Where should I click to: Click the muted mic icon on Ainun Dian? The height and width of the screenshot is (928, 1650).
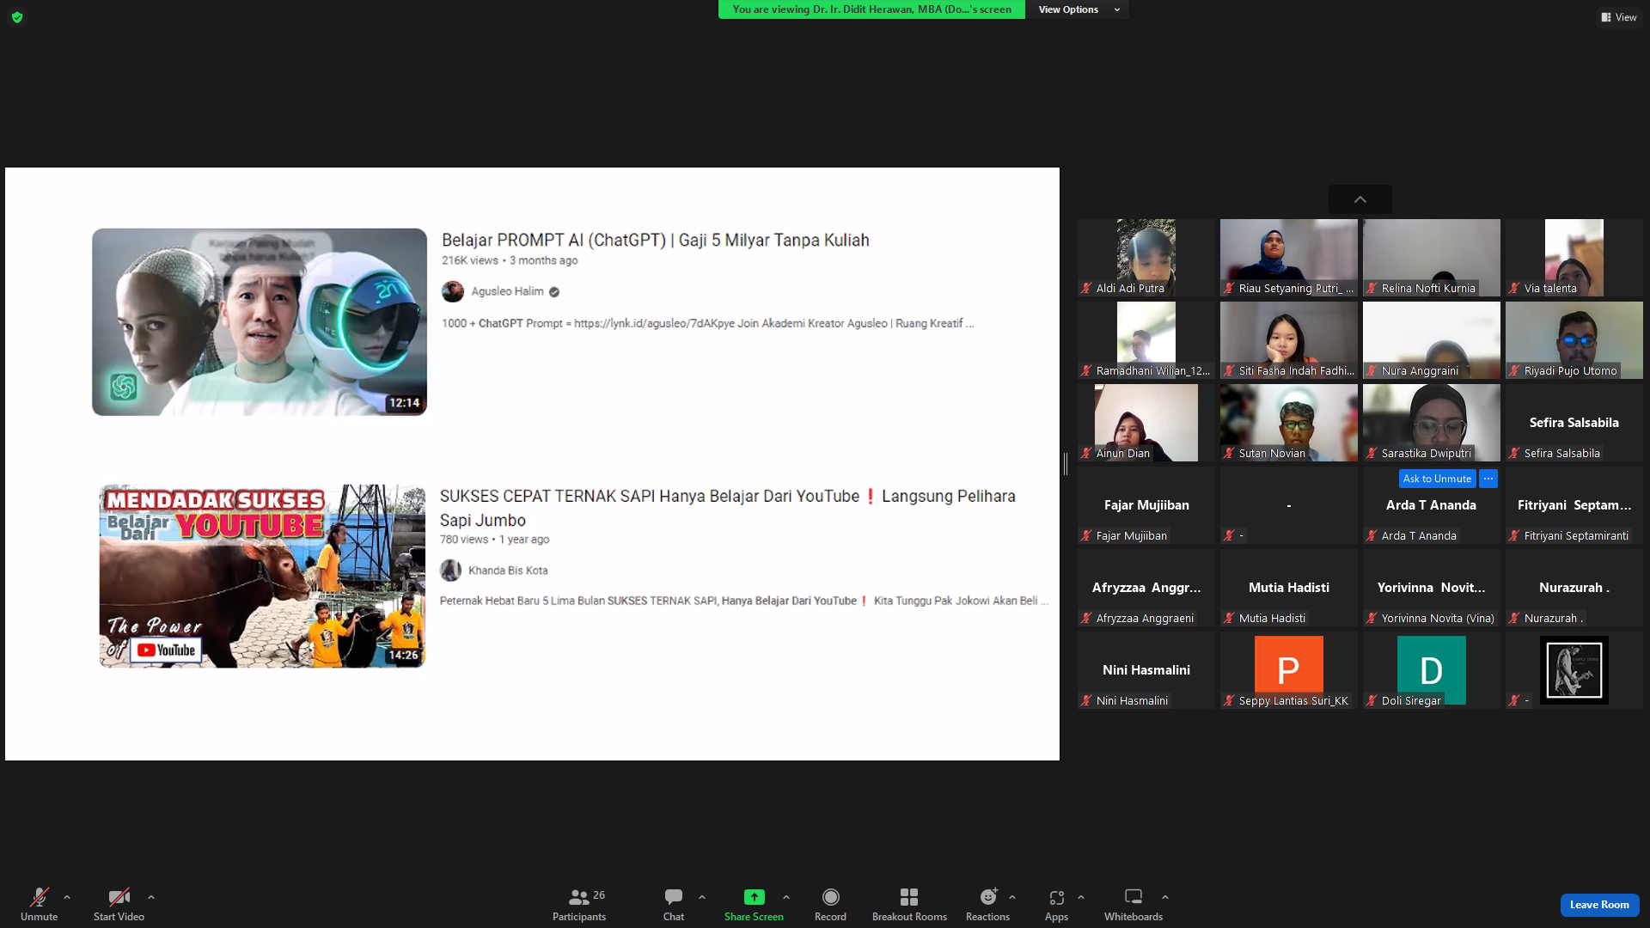click(x=1086, y=454)
